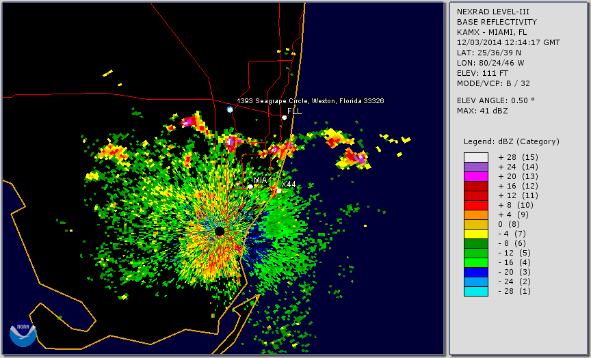Viewport: 591px width, 358px height.
Task: Click the KAMX - MIAMI, FL station text
Action: 492,32
